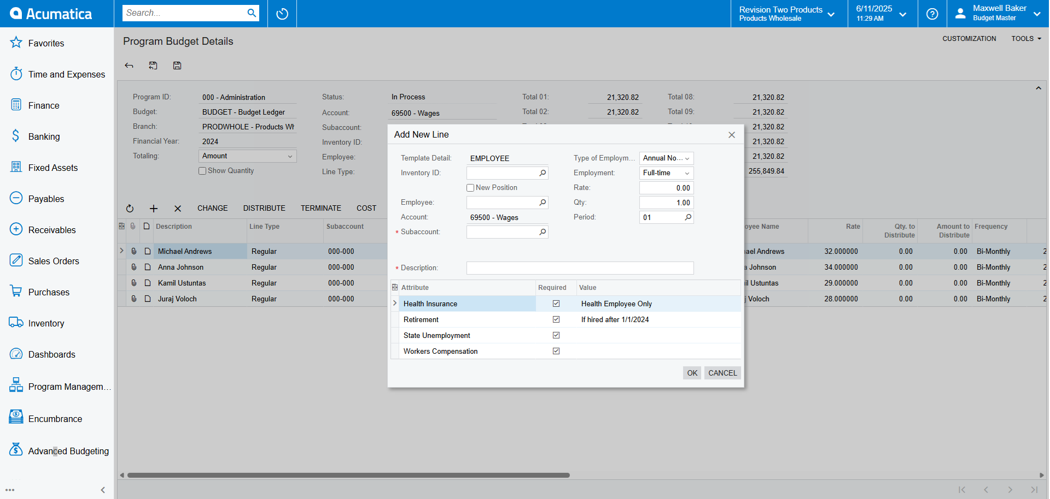Click the DISTRIBUTE toolbar command

coord(264,209)
